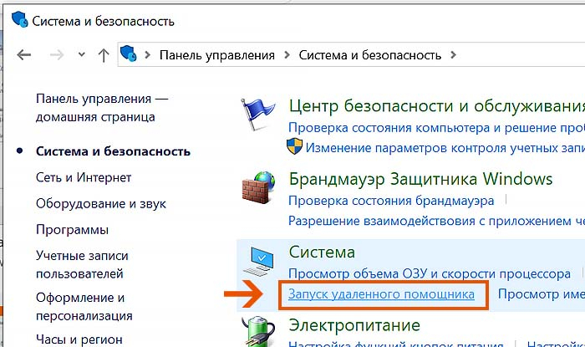Click on the address bar empty field area
The height and width of the screenshot is (347, 585).
tap(521, 55)
